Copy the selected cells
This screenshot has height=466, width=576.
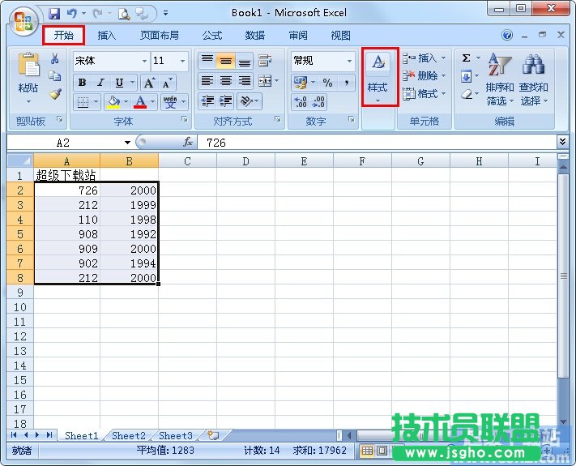click(55, 75)
